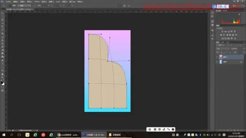Select the Brush tool

click(x=2, y=37)
